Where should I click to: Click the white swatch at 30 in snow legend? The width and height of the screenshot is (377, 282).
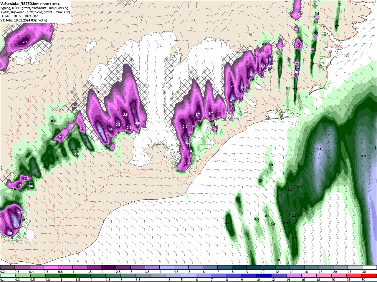(x=369, y=268)
